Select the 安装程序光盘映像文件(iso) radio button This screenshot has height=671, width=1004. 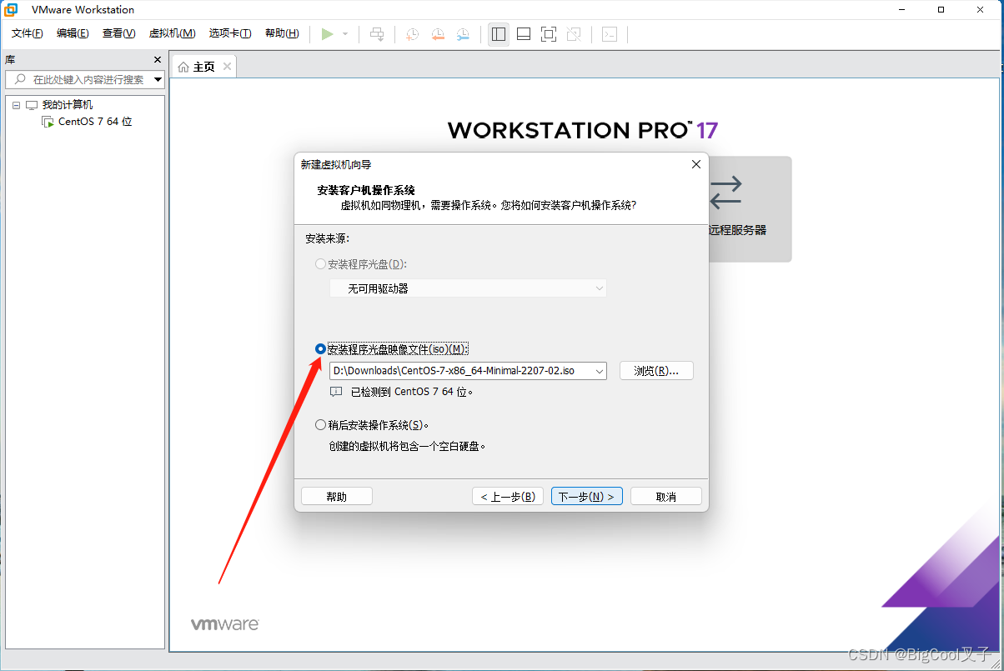coord(320,348)
